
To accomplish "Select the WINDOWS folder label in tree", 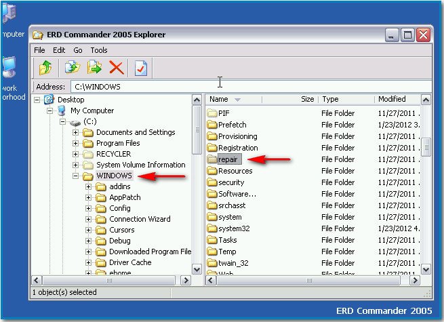I will click(114, 176).
